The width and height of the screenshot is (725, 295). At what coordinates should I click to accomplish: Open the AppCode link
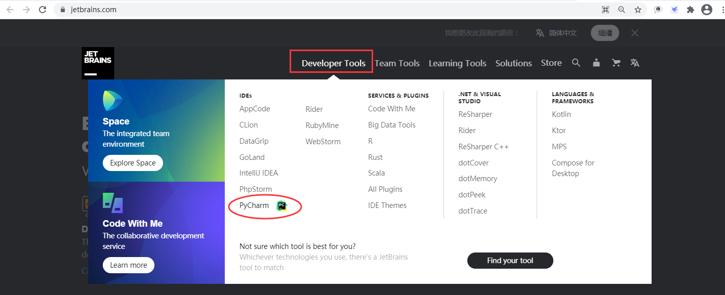(255, 109)
